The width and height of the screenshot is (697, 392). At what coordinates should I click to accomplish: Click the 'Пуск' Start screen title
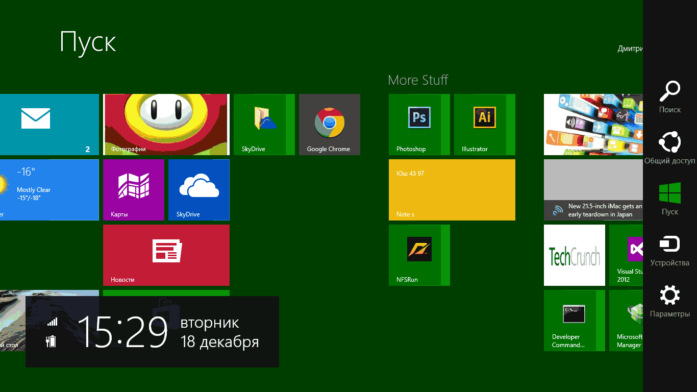pyautogui.click(x=88, y=42)
